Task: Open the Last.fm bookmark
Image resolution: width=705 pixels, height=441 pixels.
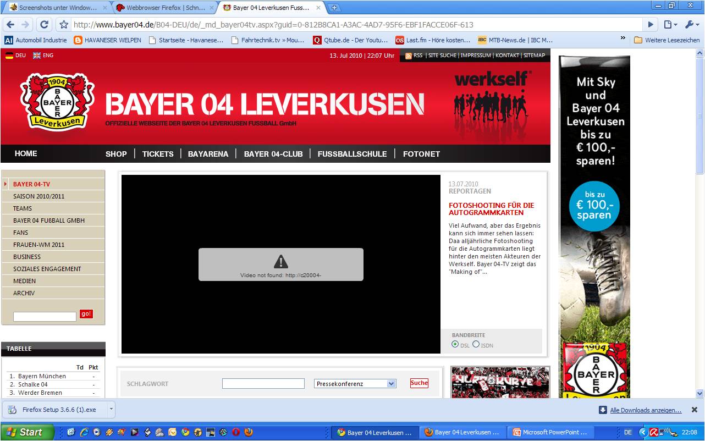Action: click(x=433, y=40)
